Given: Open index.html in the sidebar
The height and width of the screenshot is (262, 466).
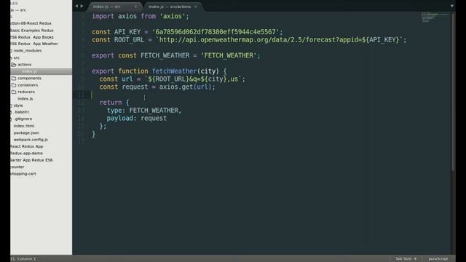Looking at the screenshot, I should click(24, 126).
